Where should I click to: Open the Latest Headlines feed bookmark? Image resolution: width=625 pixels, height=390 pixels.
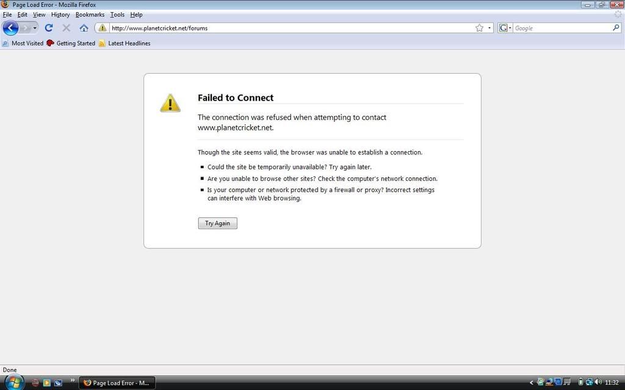click(125, 43)
